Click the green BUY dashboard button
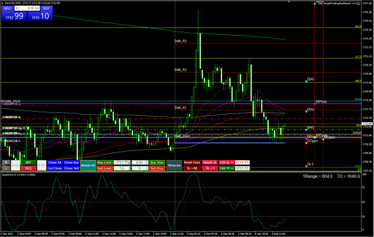The image size is (374, 237). (28, 162)
